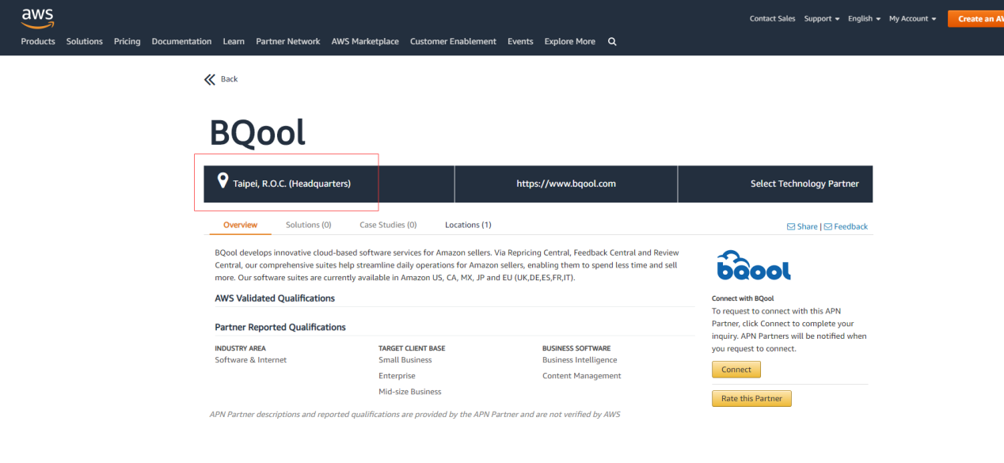Click the Small Business entry

405,360
